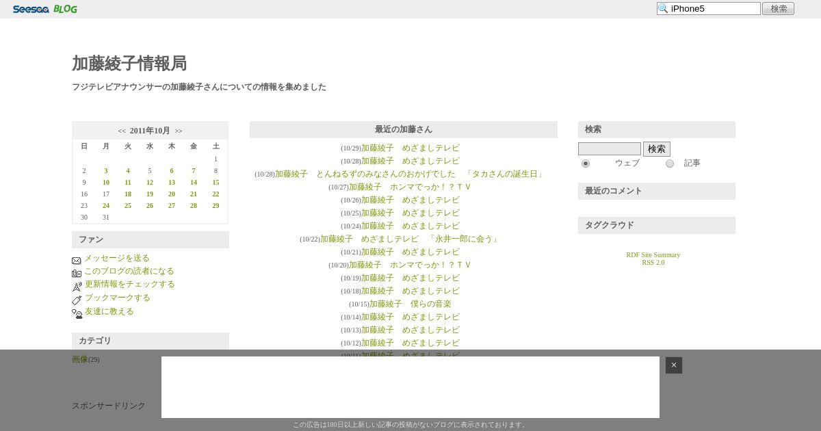
Task: Open the (10/15) 僕らの音楽 post
Action: pyautogui.click(x=410, y=304)
